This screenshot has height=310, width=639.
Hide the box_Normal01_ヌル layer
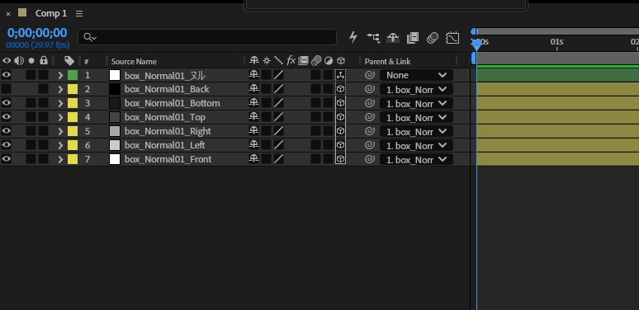point(7,75)
